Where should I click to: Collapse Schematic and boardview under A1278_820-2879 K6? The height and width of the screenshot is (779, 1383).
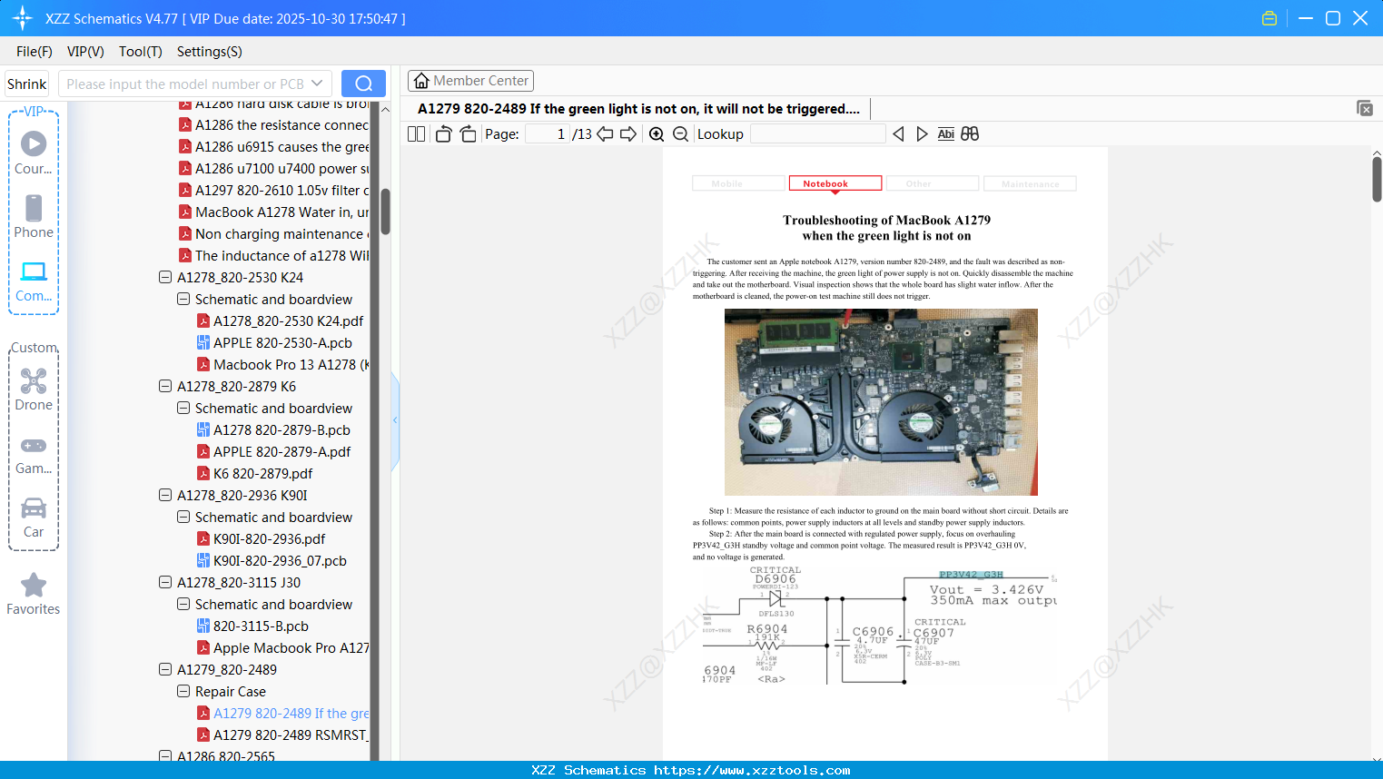coord(183,408)
